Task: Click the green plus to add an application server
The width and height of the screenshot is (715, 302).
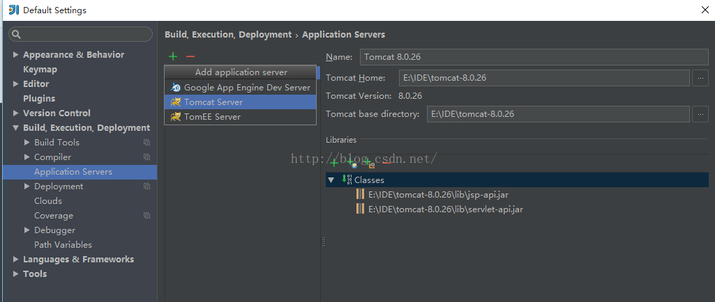Action: pyautogui.click(x=173, y=56)
